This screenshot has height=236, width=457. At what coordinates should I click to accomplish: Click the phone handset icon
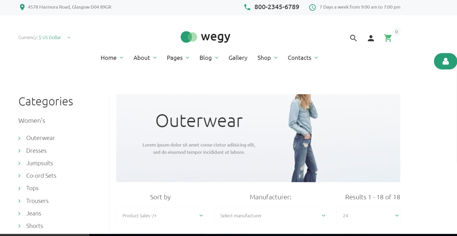click(x=247, y=7)
